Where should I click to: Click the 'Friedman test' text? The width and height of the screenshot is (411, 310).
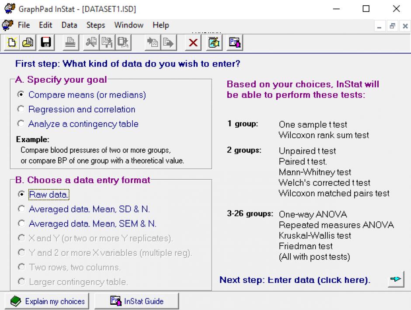point(306,246)
